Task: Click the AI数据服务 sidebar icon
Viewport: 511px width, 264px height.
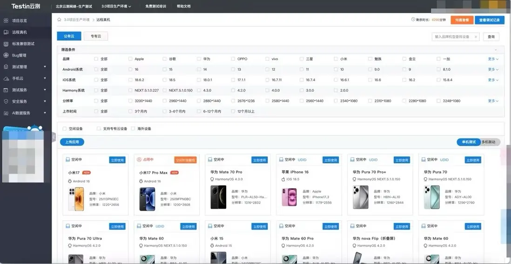Action: [6, 113]
